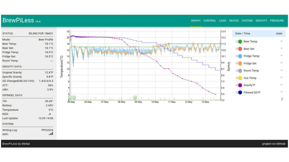289x162 pixels.
Task: Toggle the Beer Set series switch
Action: 239,49
